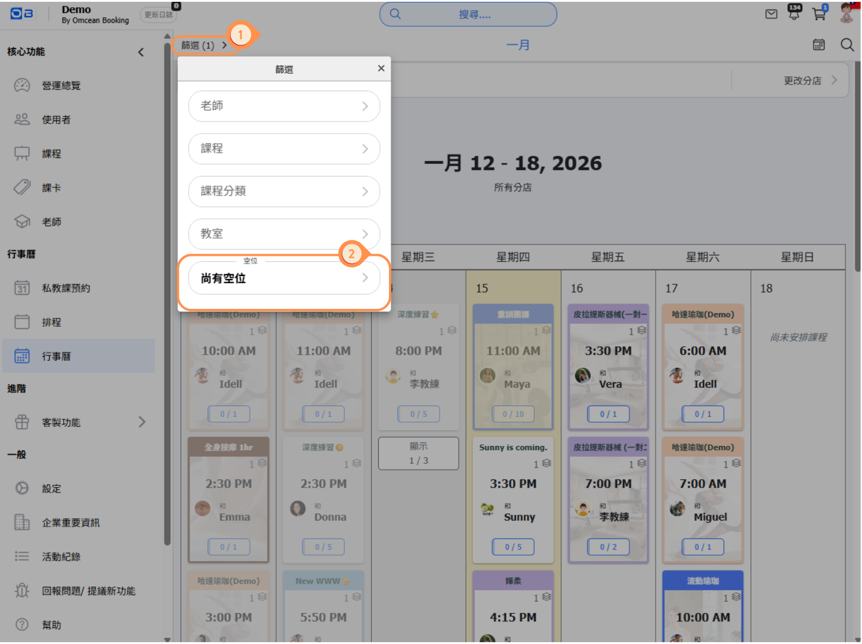862x644 pixels.
Task: Click the 更新日誌 button
Action: tap(159, 15)
